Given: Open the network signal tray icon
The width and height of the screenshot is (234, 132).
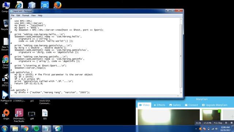Looking at the screenshot, I should click(x=213, y=129).
